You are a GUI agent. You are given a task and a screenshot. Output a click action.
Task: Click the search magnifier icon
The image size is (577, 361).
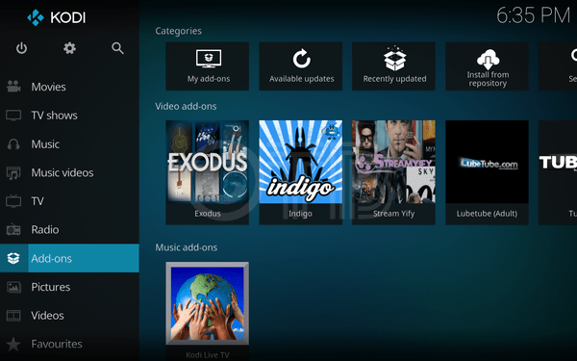(117, 48)
